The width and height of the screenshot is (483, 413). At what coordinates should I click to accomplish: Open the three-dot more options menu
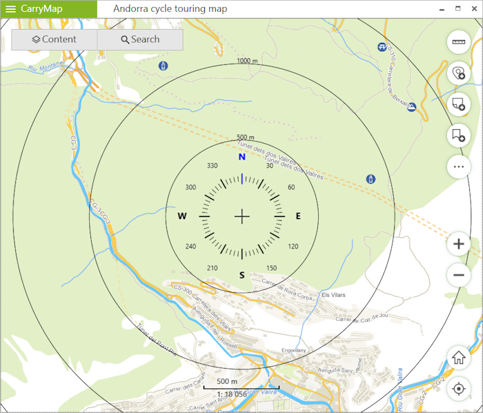pyautogui.click(x=458, y=166)
